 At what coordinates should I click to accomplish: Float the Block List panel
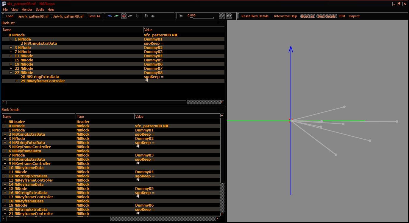[x=219, y=23]
